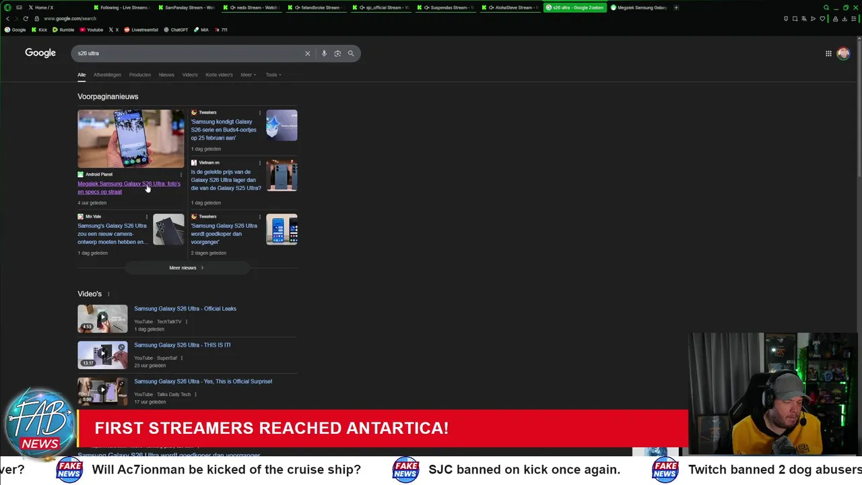Open Mix Vale article about nieuw camera-ontwerp

(x=112, y=234)
